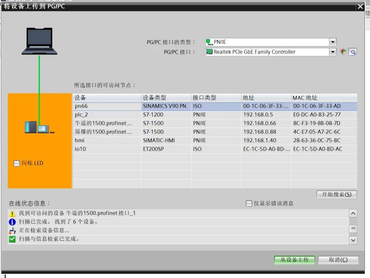
Task: Select the plc_2 device row
Action: click(215, 115)
